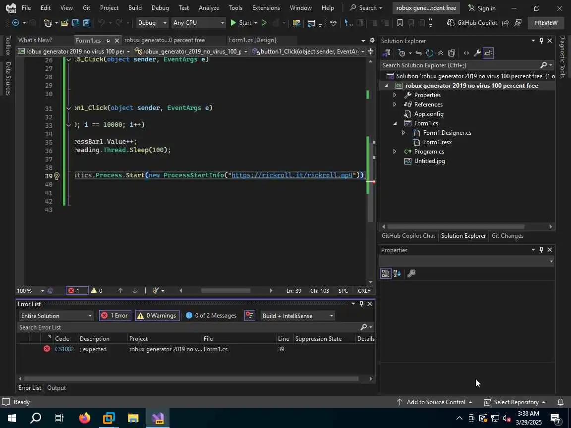
Task: Expand the References node
Action: click(x=395, y=105)
